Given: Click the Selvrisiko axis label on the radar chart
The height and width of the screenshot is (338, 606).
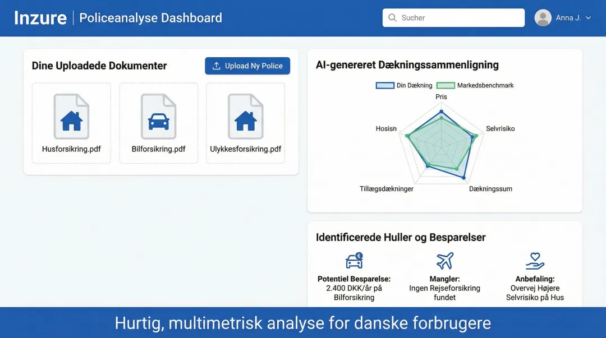Looking at the screenshot, I should (x=499, y=128).
